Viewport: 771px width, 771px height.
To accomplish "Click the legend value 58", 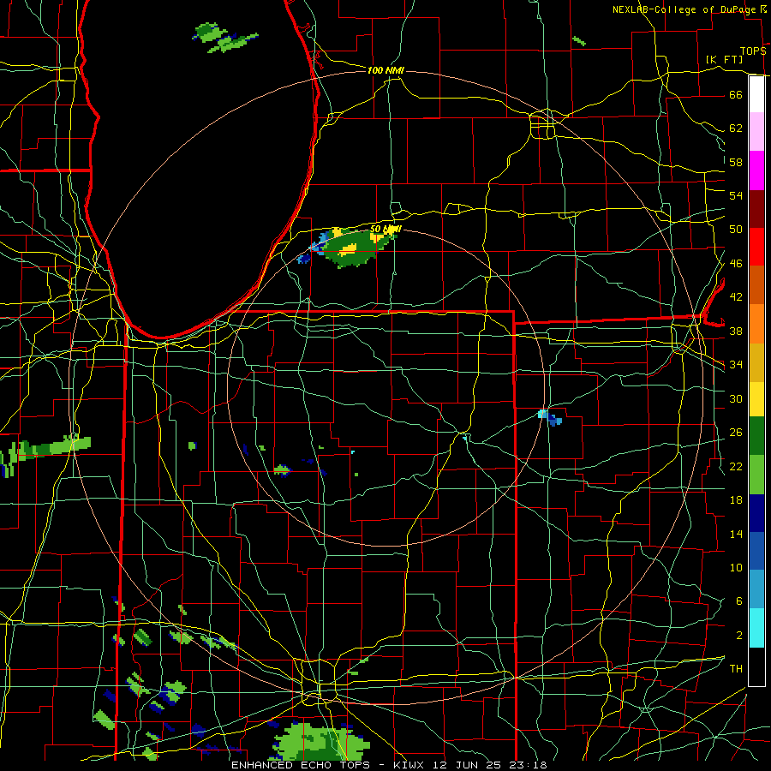I will pos(736,162).
